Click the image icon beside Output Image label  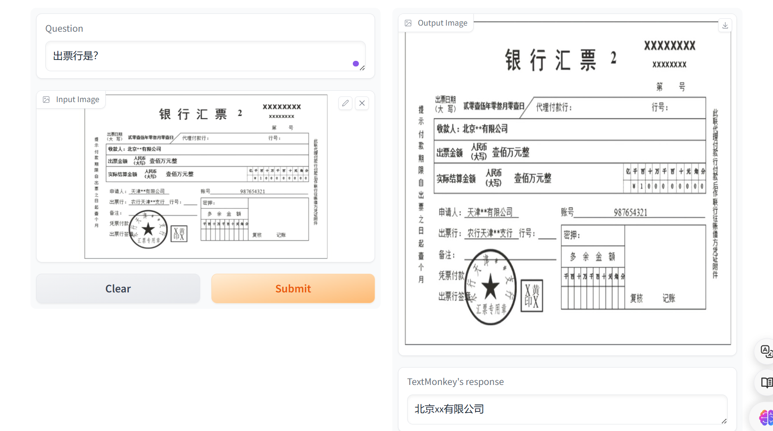(x=408, y=23)
